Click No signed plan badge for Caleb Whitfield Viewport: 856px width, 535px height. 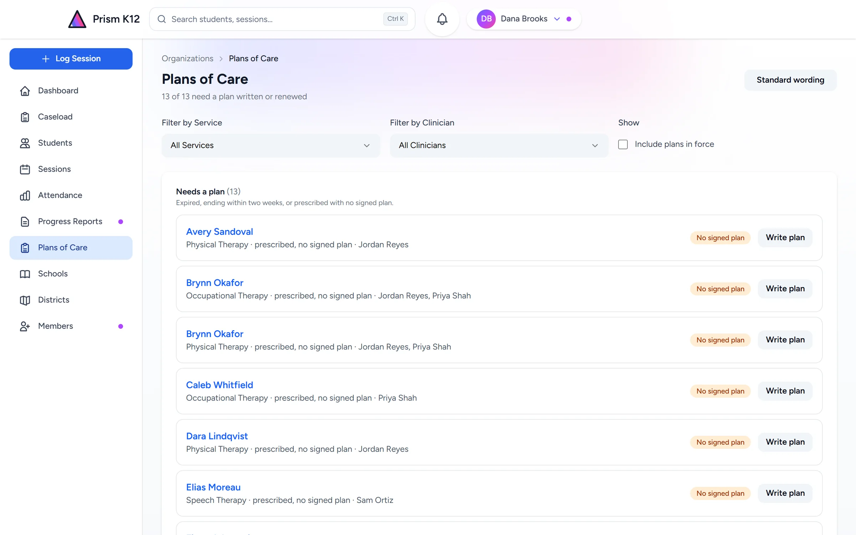(720, 391)
